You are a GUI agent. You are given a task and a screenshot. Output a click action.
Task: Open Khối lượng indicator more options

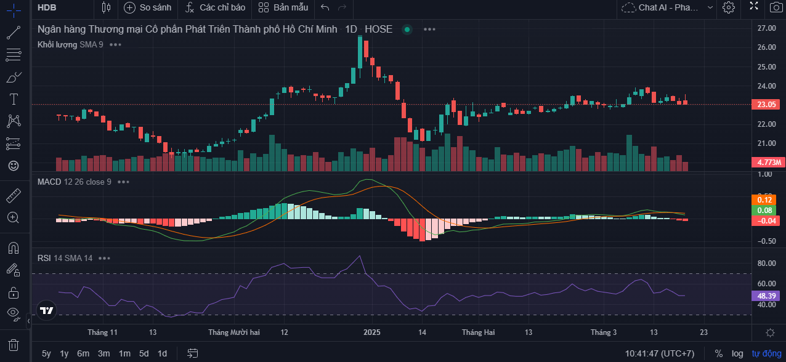pos(115,44)
